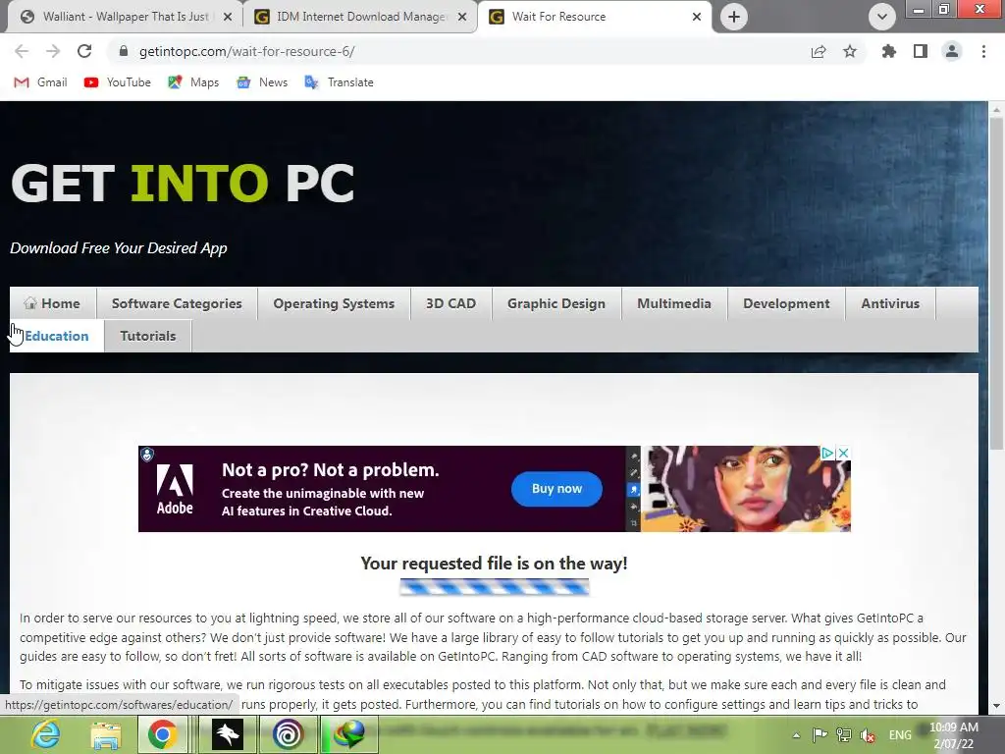Open the Multimedia menu item

pos(674,303)
